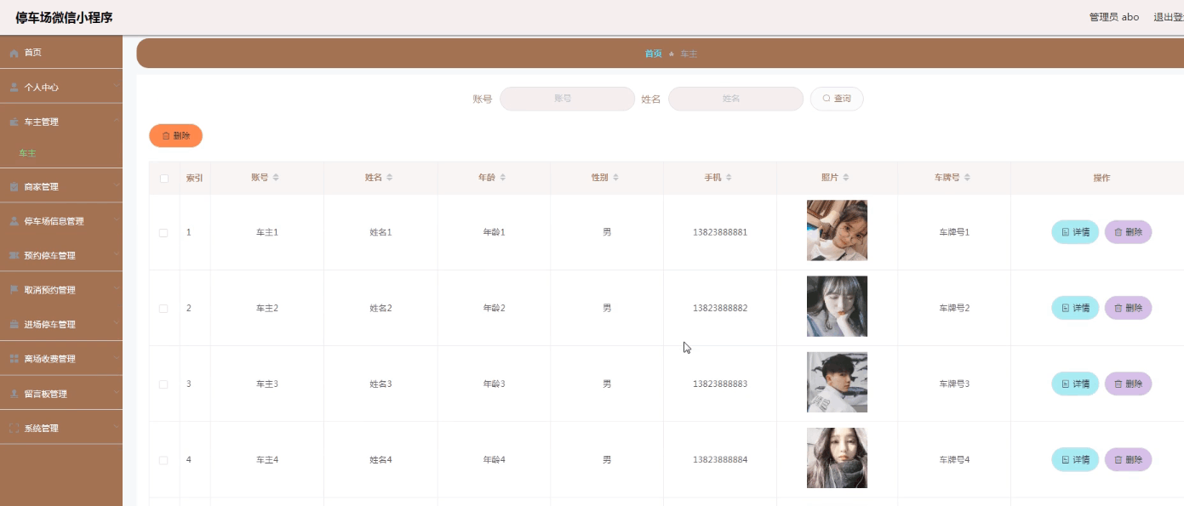This screenshot has width=1184, height=506.
Task: Click the icon beside 商家管理
Action: [14, 187]
